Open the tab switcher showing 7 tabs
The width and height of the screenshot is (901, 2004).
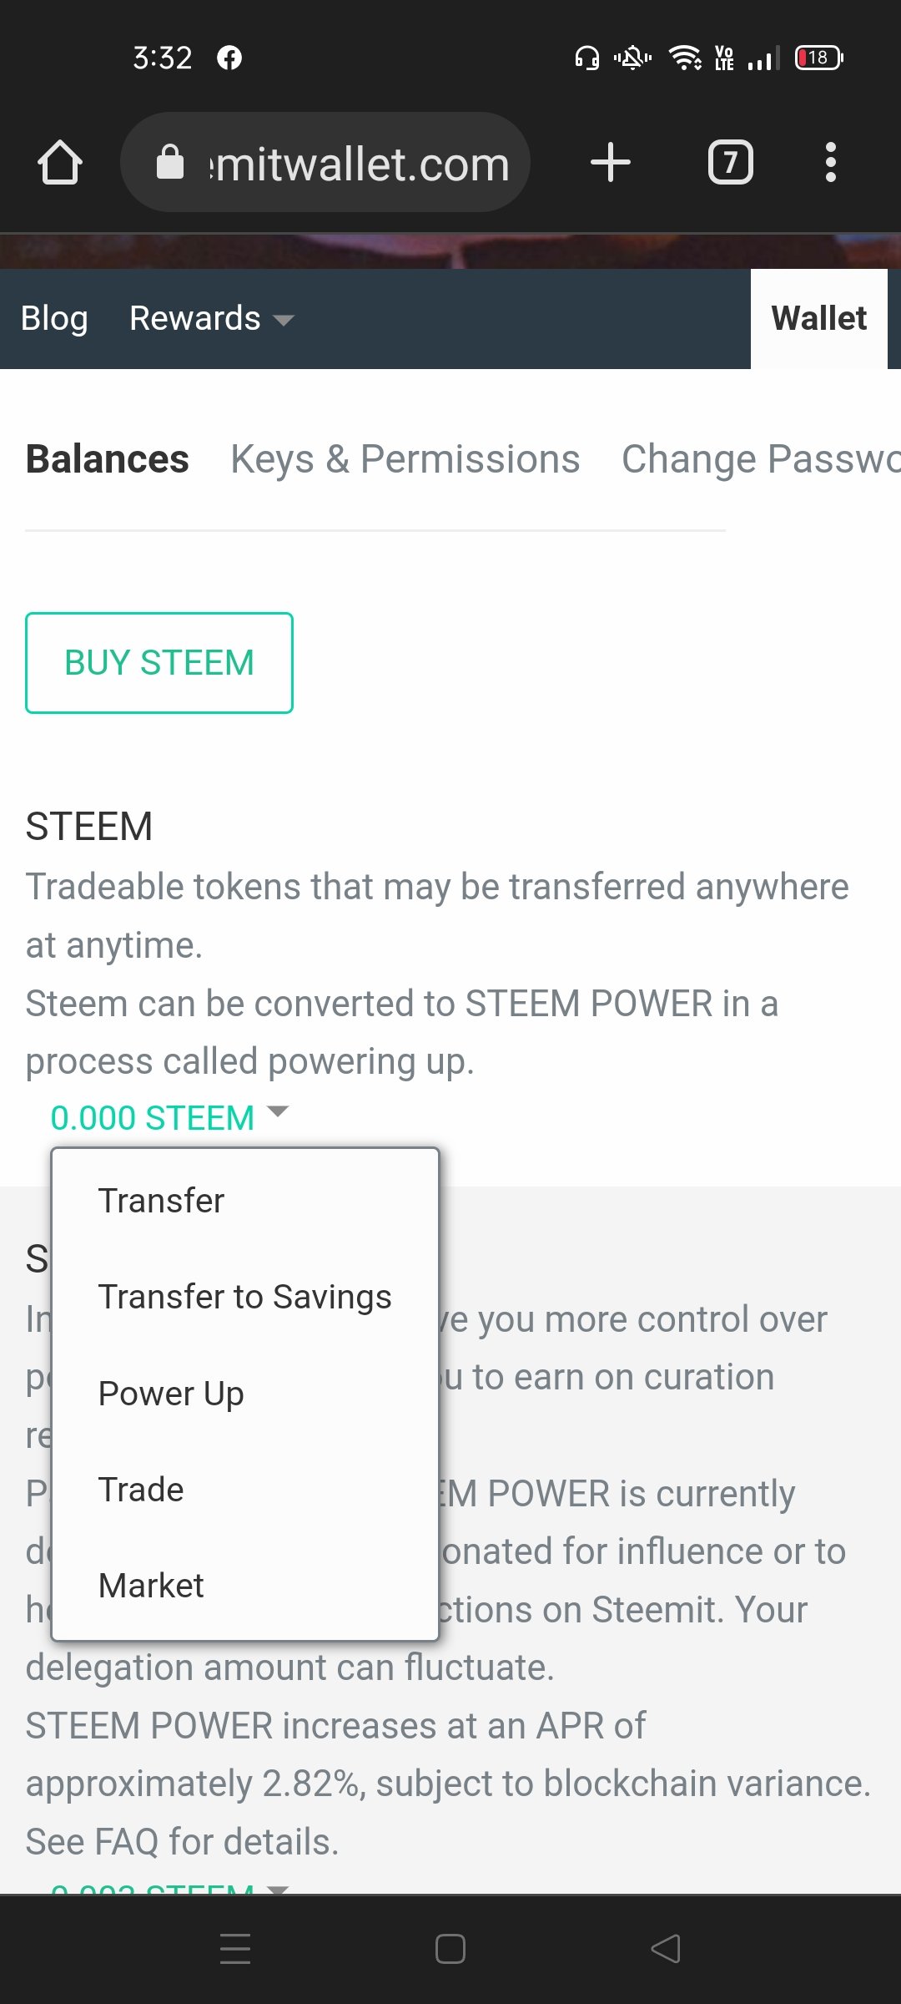[x=731, y=162]
